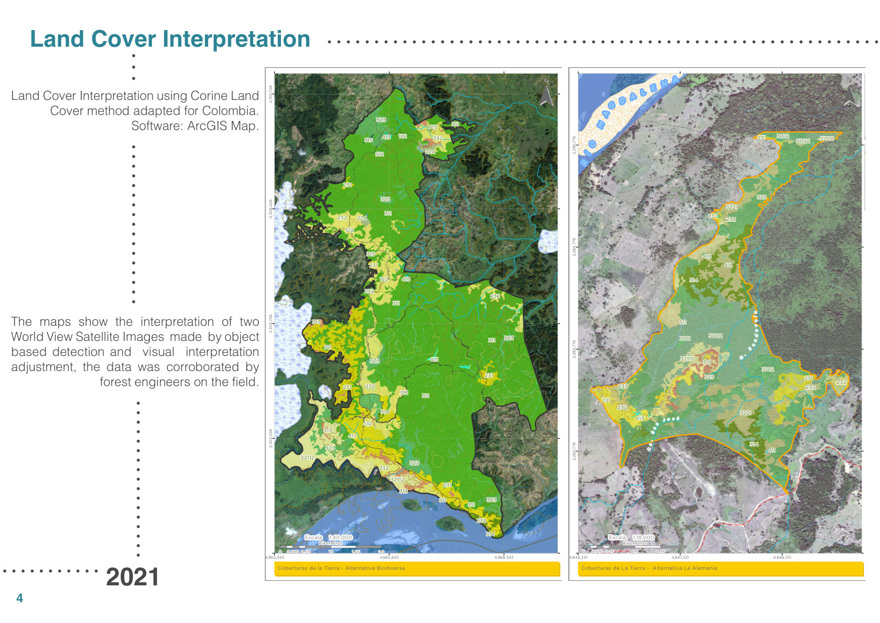Click the 511 label on the Alemania map
The image size is (880, 623).
(x=684, y=322)
